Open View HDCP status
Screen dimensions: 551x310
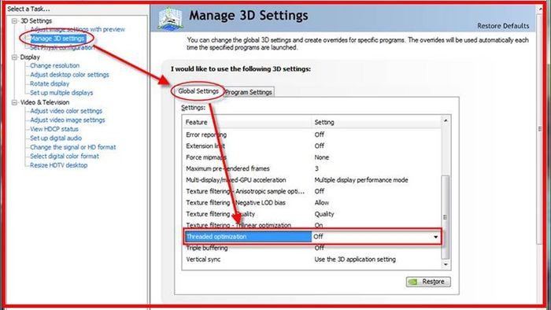click(x=54, y=129)
